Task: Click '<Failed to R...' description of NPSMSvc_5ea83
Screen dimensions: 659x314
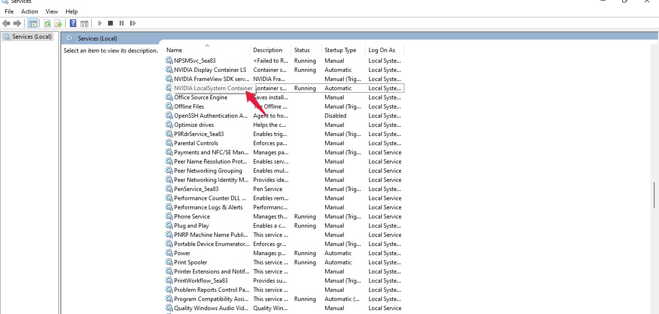Action: (271, 61)
